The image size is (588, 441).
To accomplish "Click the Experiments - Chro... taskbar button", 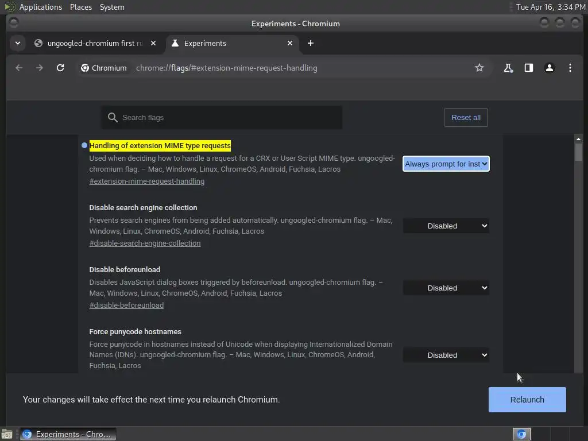I will pos(68,434).
